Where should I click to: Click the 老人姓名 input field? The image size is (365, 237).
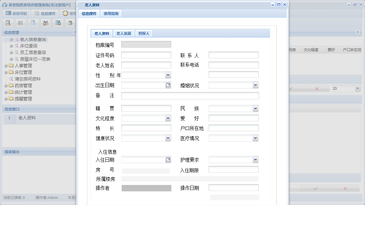click(146, 65)
